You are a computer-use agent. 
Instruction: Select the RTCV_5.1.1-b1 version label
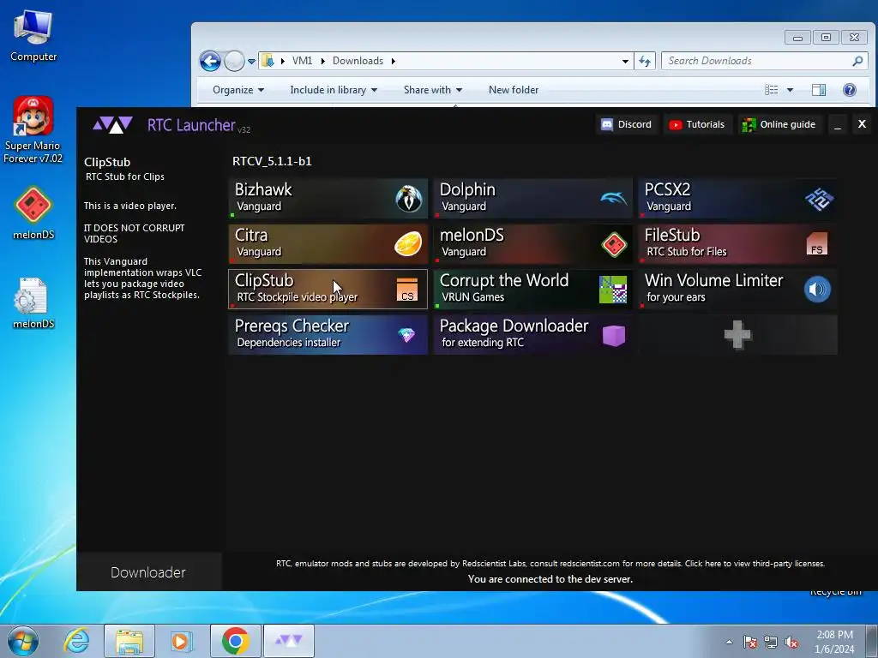[272, 161]
